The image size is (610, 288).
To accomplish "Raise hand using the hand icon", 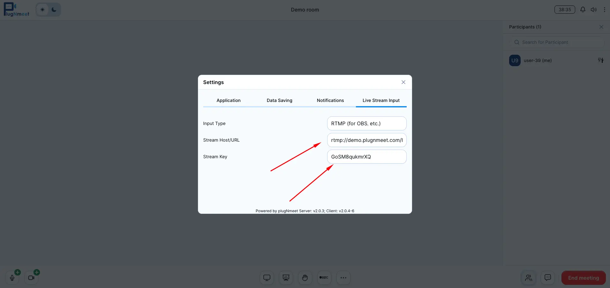I will 305,278.
